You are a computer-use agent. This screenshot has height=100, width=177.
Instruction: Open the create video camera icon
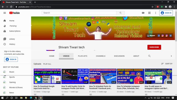143,13
